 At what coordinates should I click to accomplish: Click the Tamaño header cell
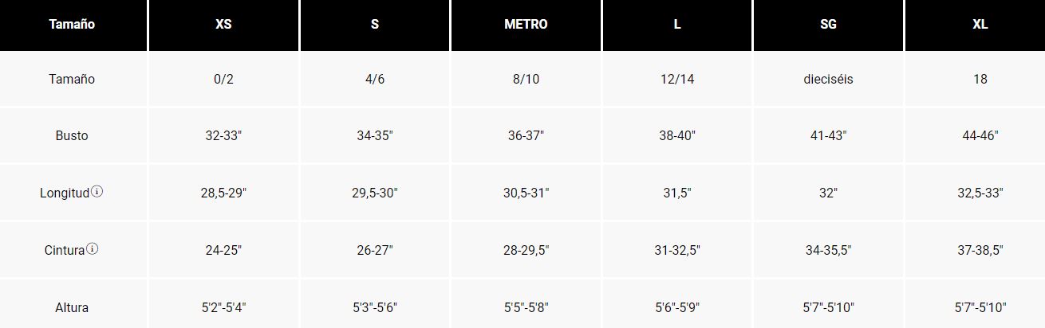[x=72, y=25]
